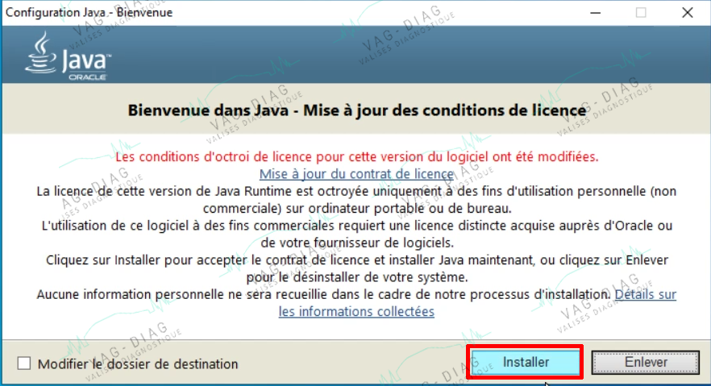Open the 'Mise à jour du contrat de licence' link
The width and height of the screenshot is (711, 386).
(x=356, y=174)
